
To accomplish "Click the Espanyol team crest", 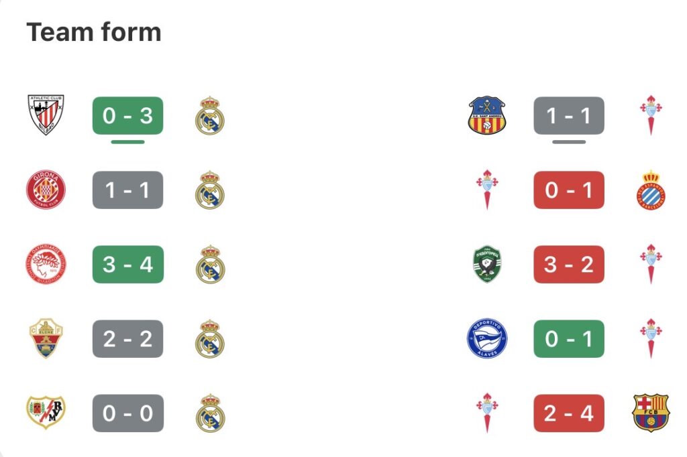I will [x=650, y=190].
